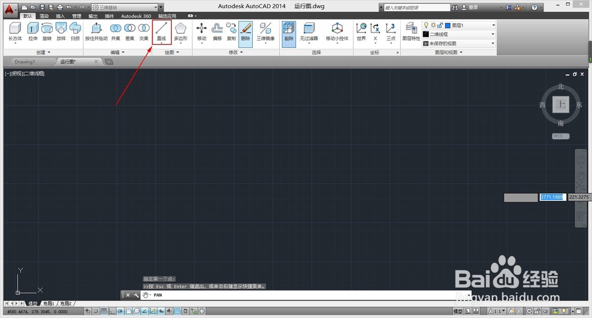
Task: Open the 三维镜像 3D mirror tool
Action: tap(265, 32)
